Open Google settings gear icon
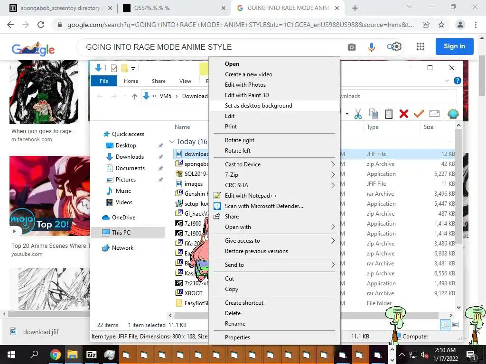The image size is (486, 364). coord(397,47)
